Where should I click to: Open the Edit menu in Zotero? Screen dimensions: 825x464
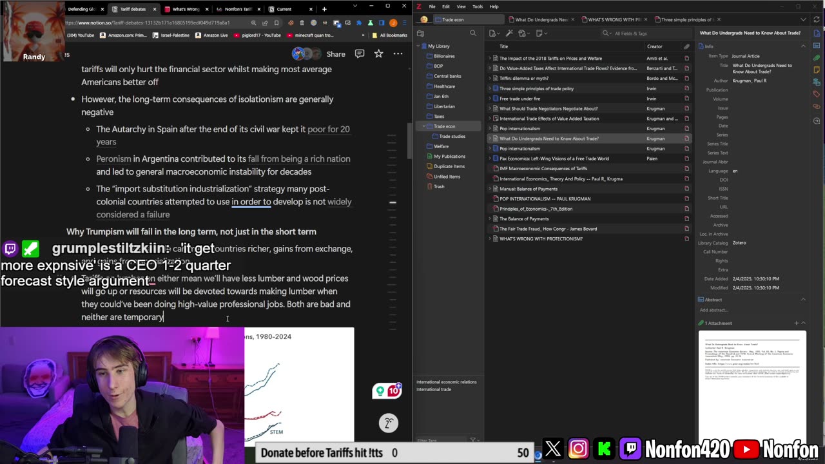(x=445, y=6)
